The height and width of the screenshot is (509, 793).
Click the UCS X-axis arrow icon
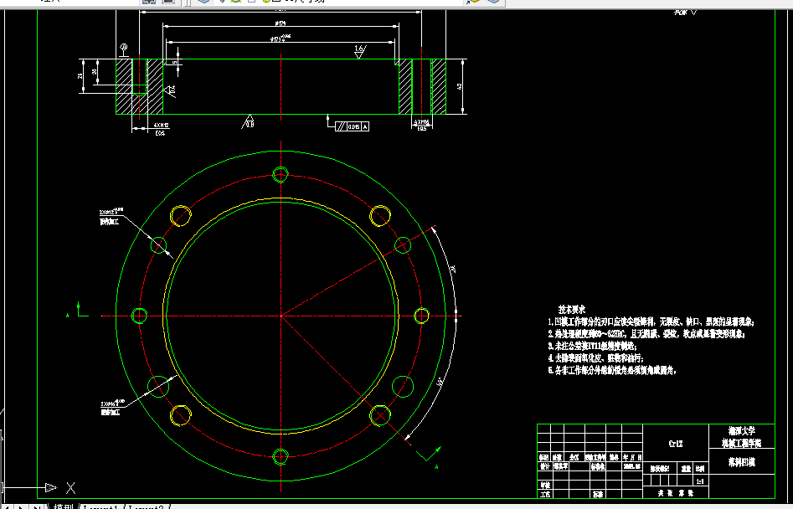[50, 487]
